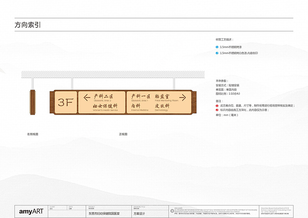Screen dimensions: 308x218
Task: Click the 左侧视图 caption
Action: click(33, 134)
